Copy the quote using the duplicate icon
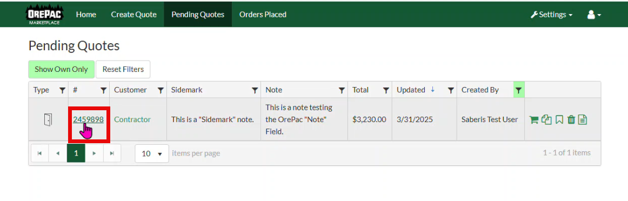This screenshot has height=201, width=628. (546, 119)
